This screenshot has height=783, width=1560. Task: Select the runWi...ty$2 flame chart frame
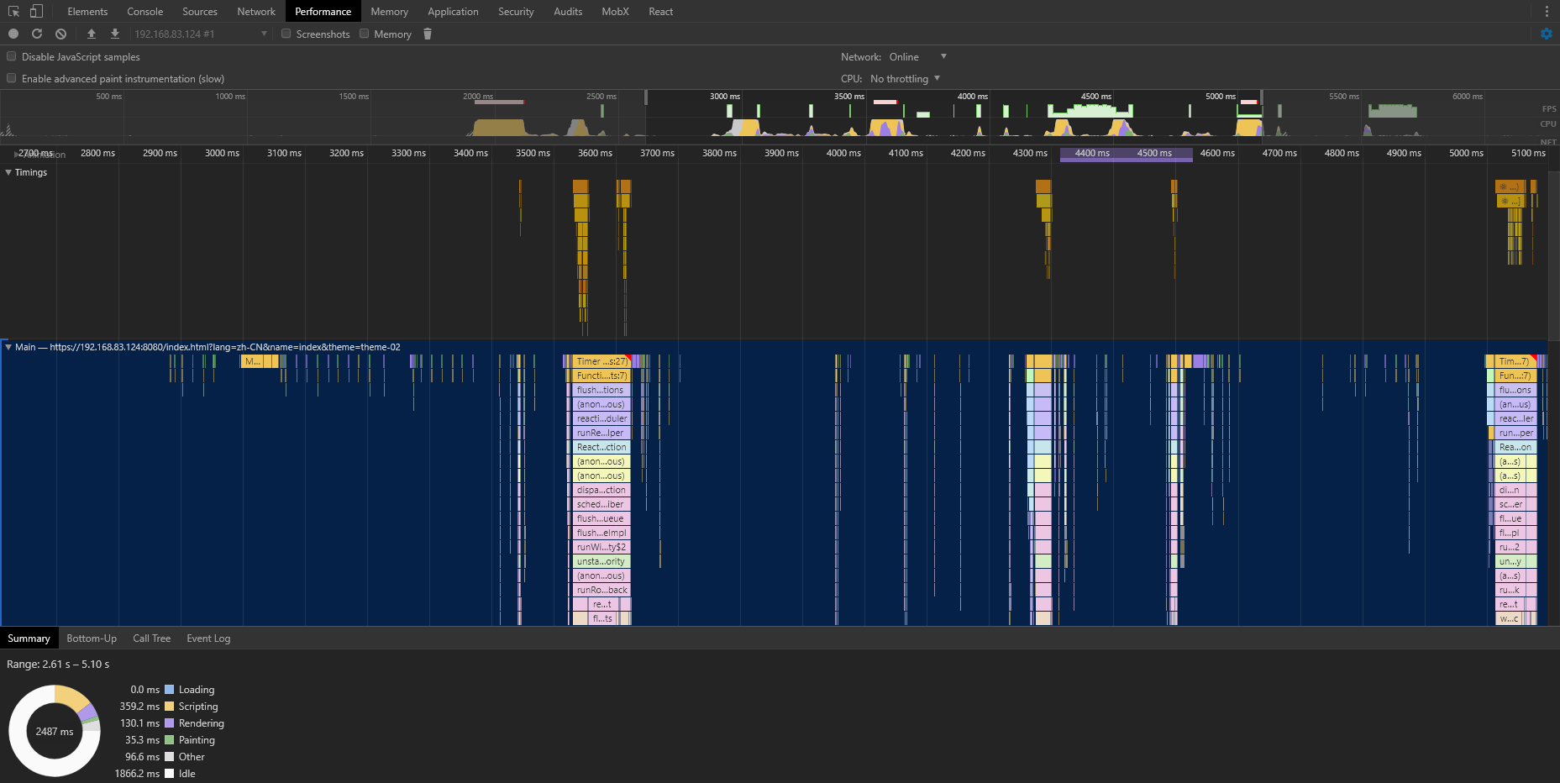coord(601,547)
